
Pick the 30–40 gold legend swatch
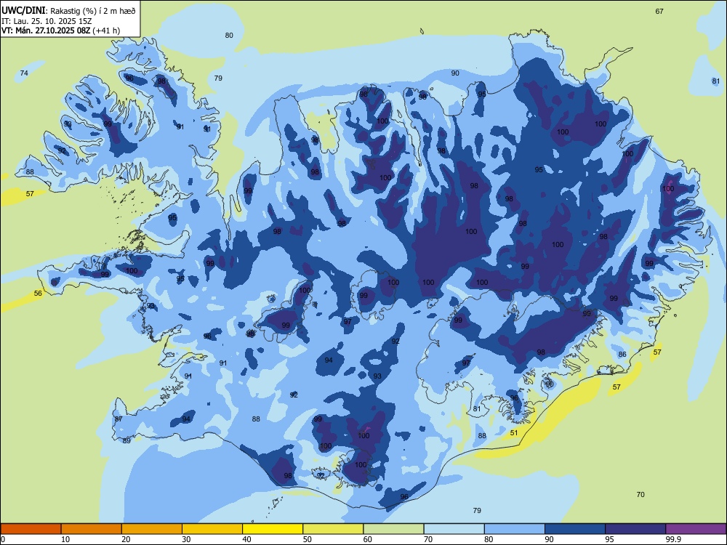[x=212, y=529]
